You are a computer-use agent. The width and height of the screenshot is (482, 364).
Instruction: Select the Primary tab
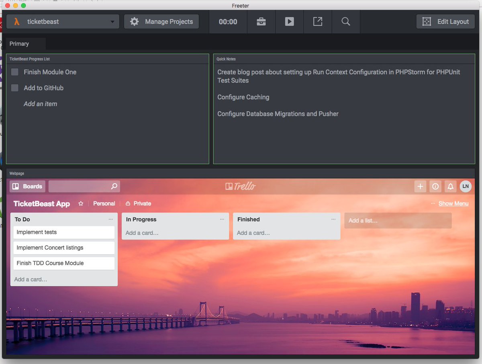click(x=26, y=44)
